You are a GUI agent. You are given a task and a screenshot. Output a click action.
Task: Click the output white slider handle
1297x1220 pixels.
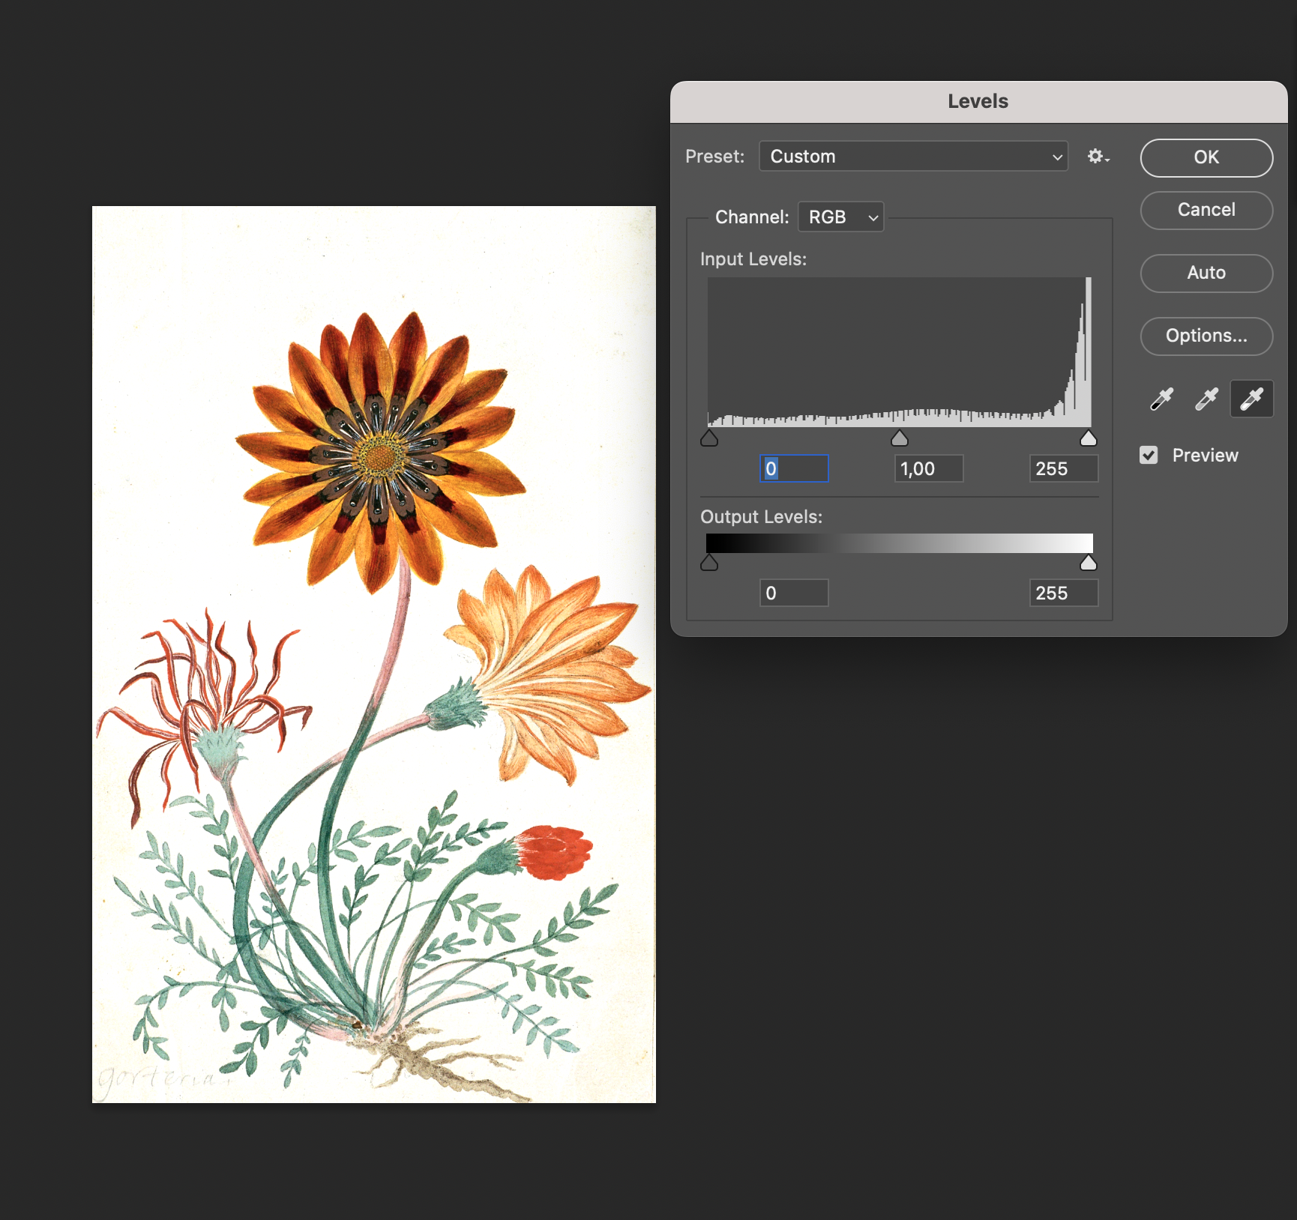1088,564
